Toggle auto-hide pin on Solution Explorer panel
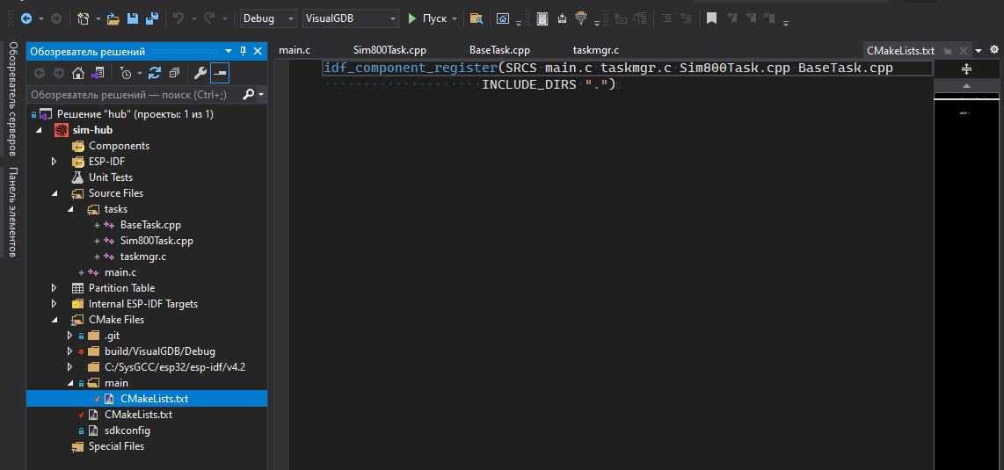This screenshot has width=1004, height=470. [x=244, y=52]
